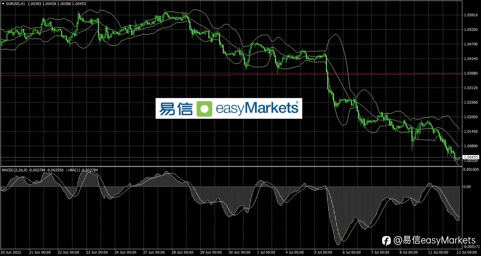Click the EURUSD,H1 chart title

pos(15,4)
